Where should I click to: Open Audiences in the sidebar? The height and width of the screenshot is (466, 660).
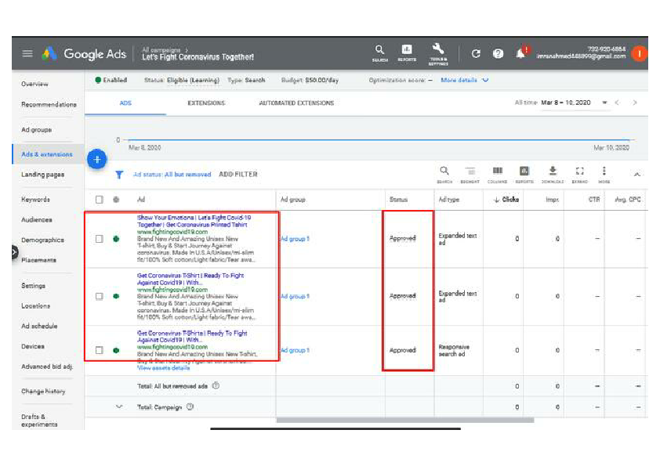click(x=37, y=219)
